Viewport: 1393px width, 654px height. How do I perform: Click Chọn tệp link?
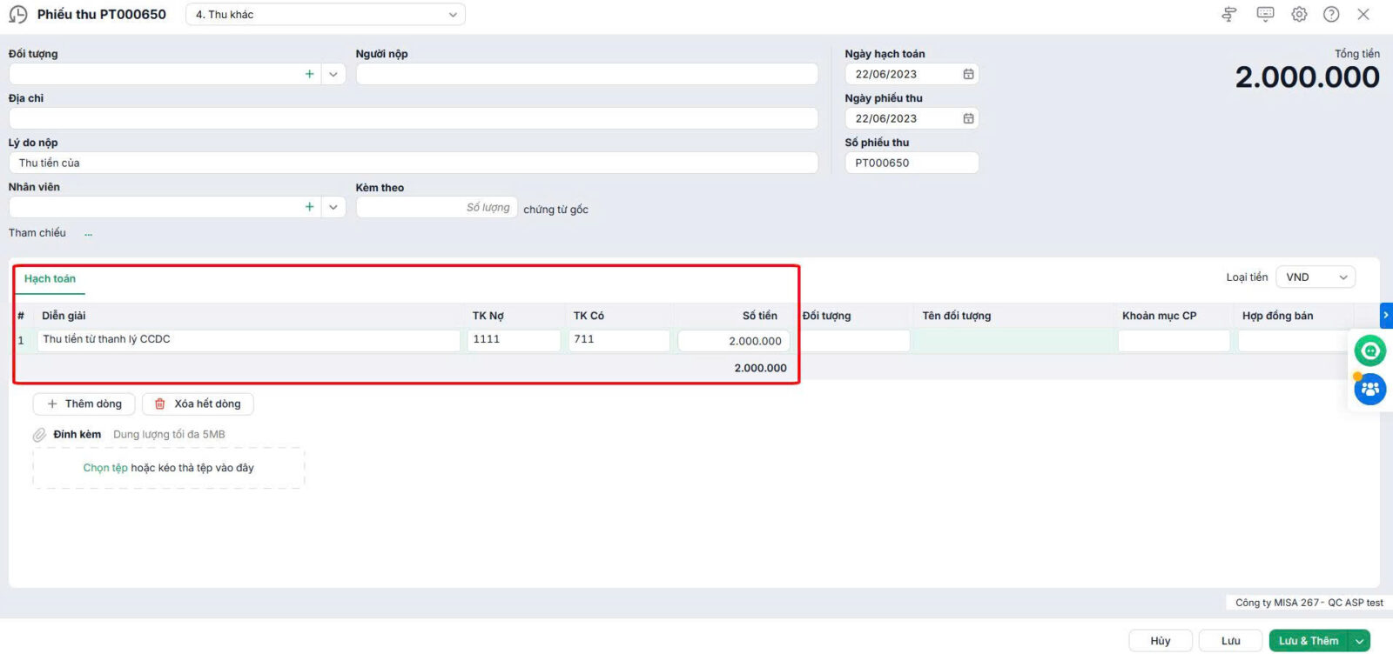(105, 468)
